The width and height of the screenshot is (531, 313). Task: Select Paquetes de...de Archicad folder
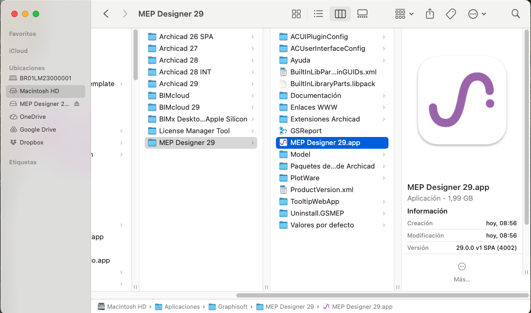click(332, 166)
